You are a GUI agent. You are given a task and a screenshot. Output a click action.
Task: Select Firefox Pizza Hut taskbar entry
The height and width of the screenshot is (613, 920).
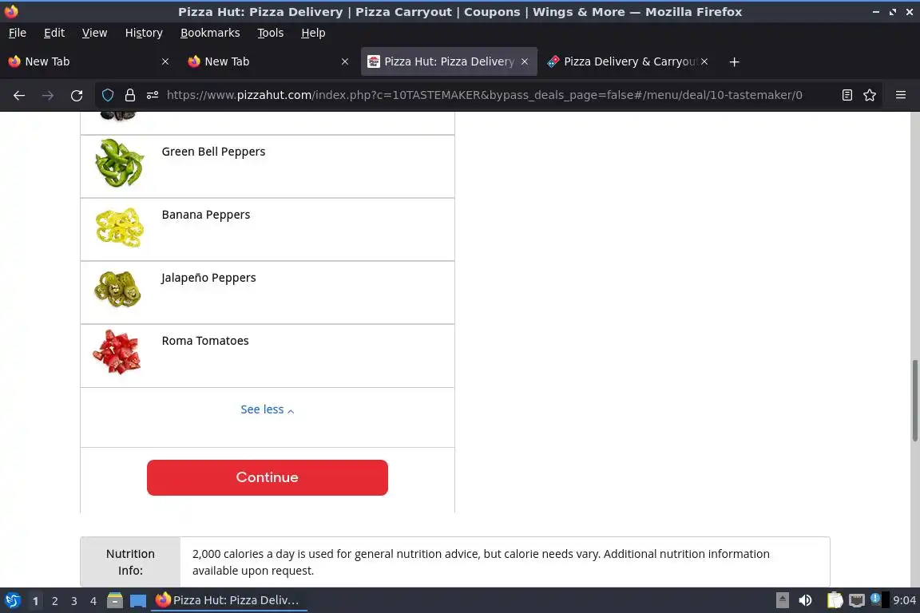tap(229, 600)
